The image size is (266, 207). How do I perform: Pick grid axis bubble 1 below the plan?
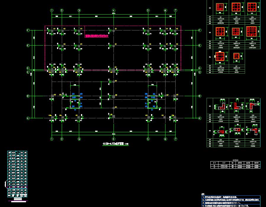[x=52, y=139]
